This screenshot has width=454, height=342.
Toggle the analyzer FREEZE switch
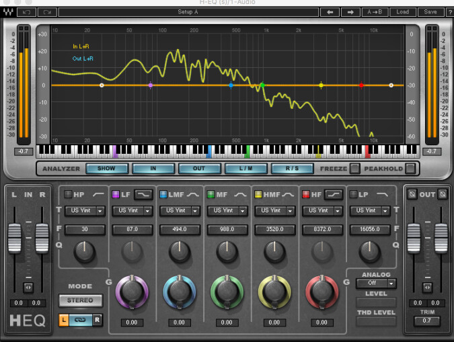click(x=354, y=169)
